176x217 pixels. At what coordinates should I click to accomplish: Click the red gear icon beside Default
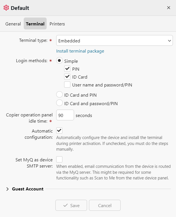6,8
